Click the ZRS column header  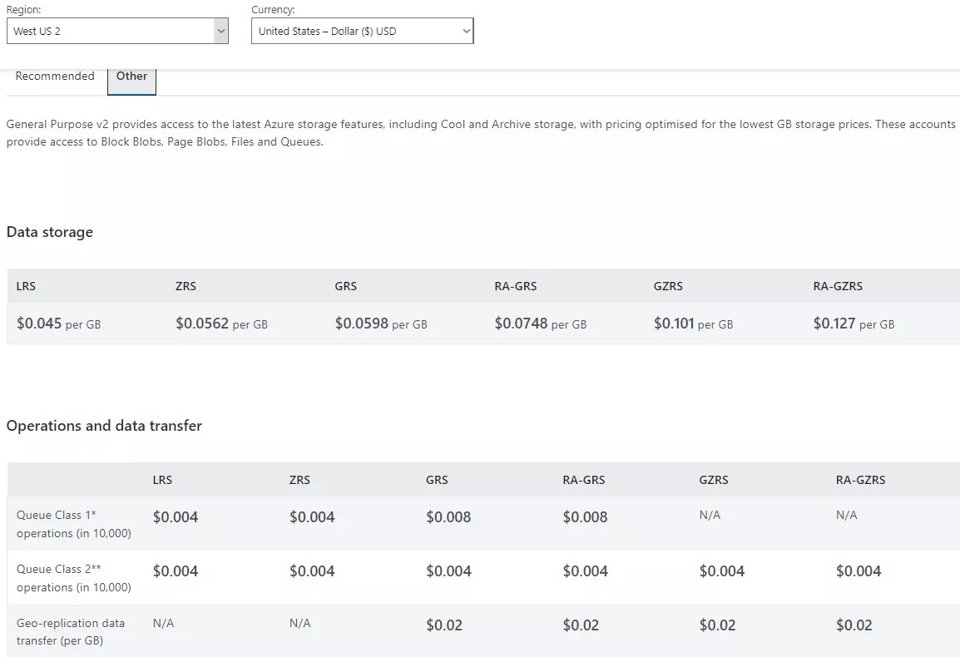[x=186, y=286]
